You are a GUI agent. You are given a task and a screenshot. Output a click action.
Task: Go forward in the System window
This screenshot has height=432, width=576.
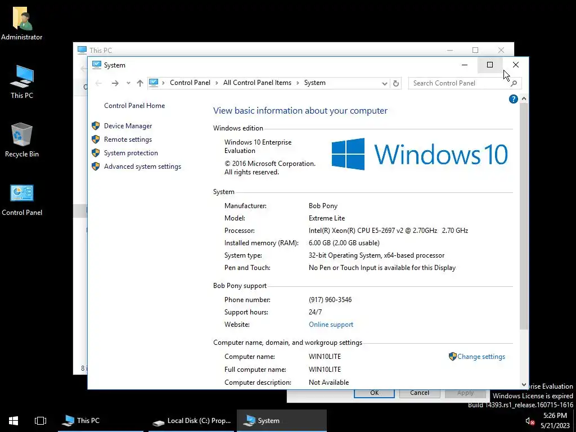[115, 83]
